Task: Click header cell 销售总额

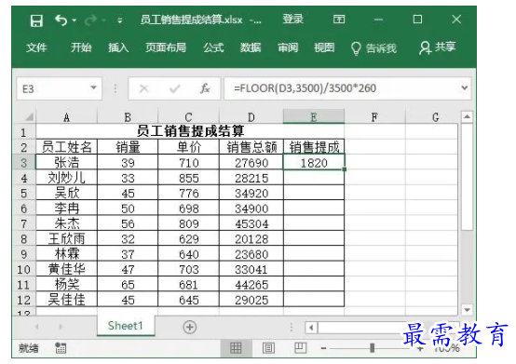Action: coord(251,147)
